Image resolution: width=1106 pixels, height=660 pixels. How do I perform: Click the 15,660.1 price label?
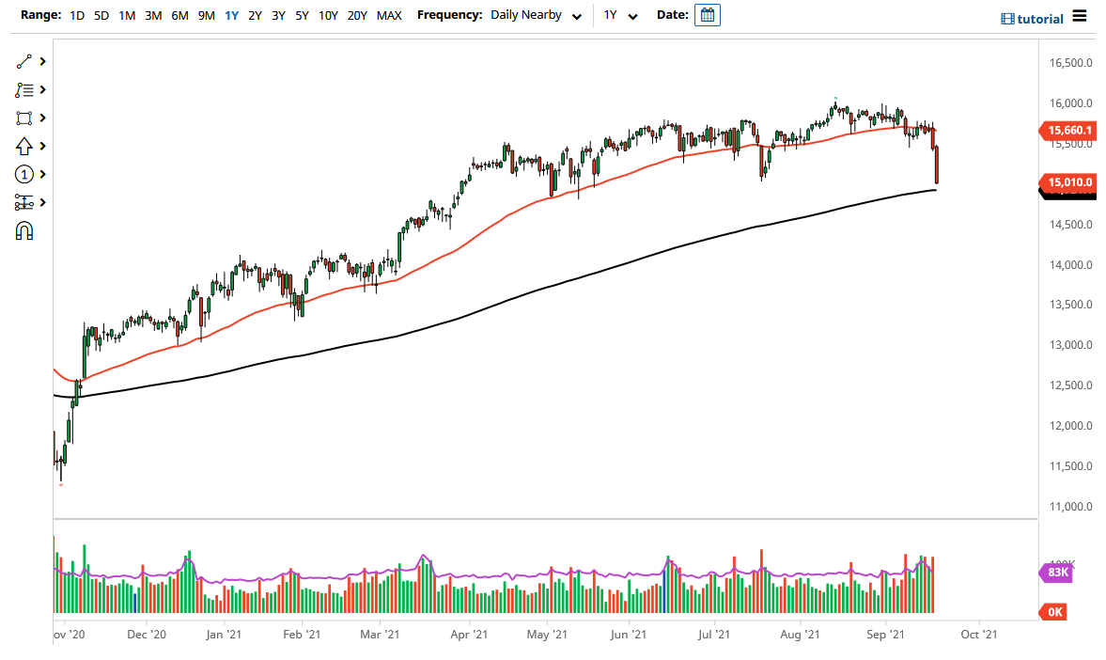pyautogui.click(x=1070, y=131)
